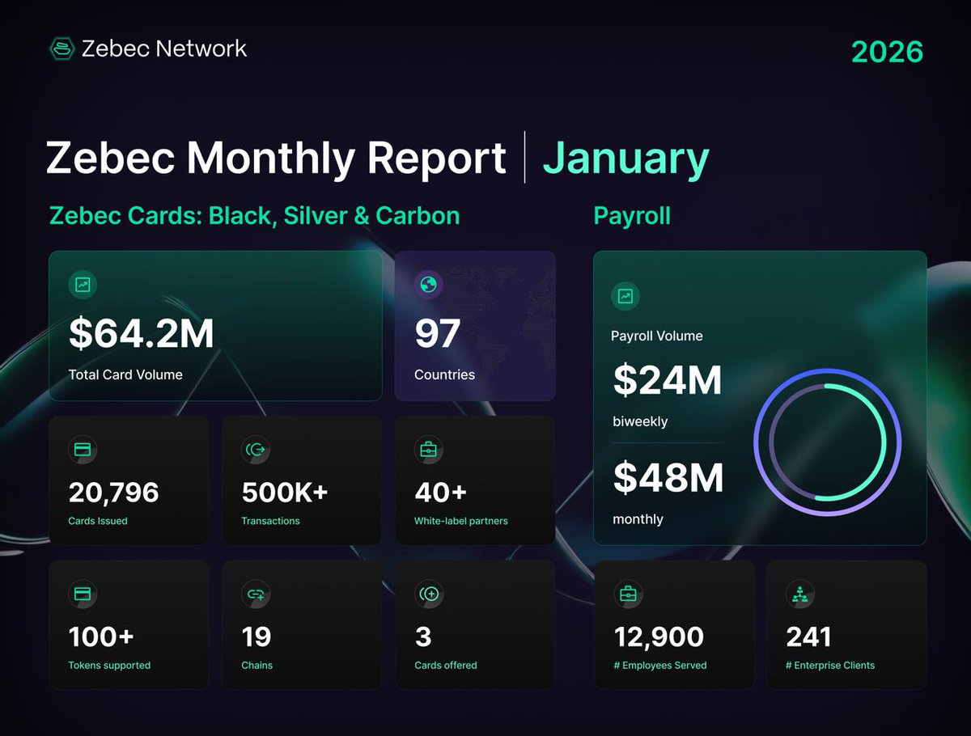Image resolution: width=971 pixels, height=736 pixels.
Task: Expand the 97 Countries map card
Action: coord(475,327)
